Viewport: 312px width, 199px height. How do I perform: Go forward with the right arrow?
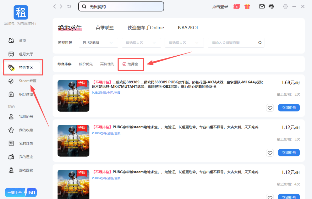coord(61,6)
